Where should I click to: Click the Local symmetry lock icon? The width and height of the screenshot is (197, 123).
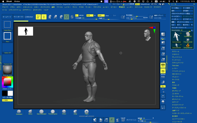click(163, 82)
